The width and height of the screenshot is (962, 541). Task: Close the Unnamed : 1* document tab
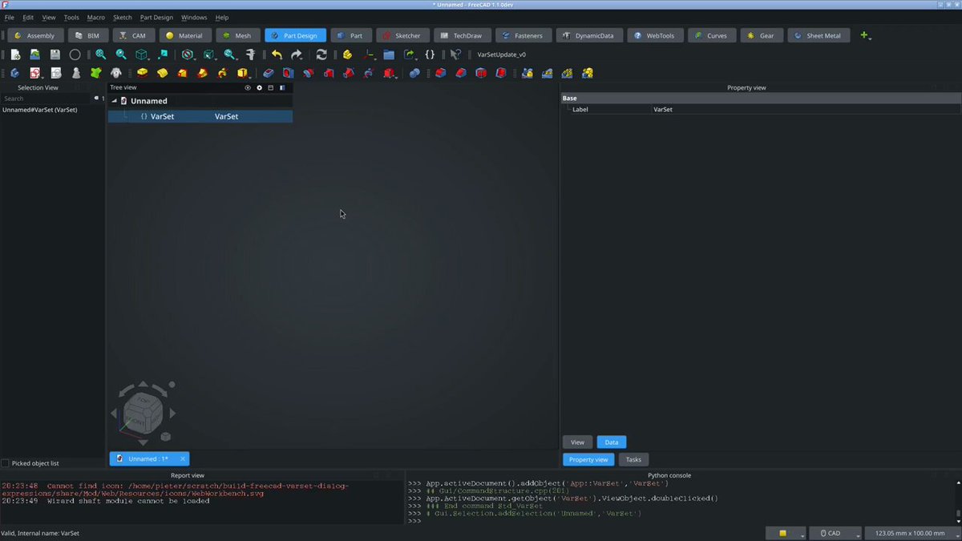[x=183, y=458]
